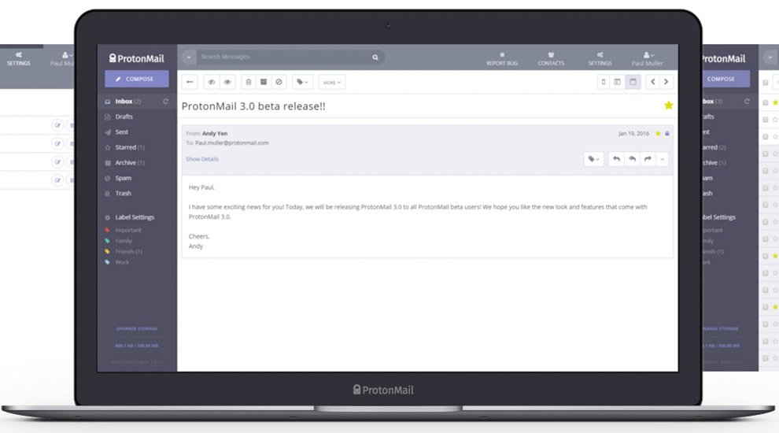Open SETTINGS in left background window

18,59
